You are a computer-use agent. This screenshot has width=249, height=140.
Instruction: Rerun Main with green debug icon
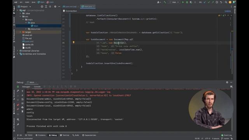click(18, 87)
